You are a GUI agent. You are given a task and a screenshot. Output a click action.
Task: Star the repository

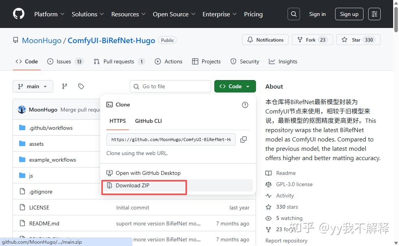click(358, 39)
